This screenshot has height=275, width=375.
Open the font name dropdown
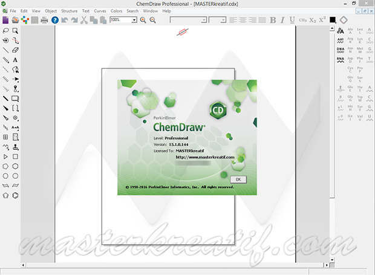[204, 20]
